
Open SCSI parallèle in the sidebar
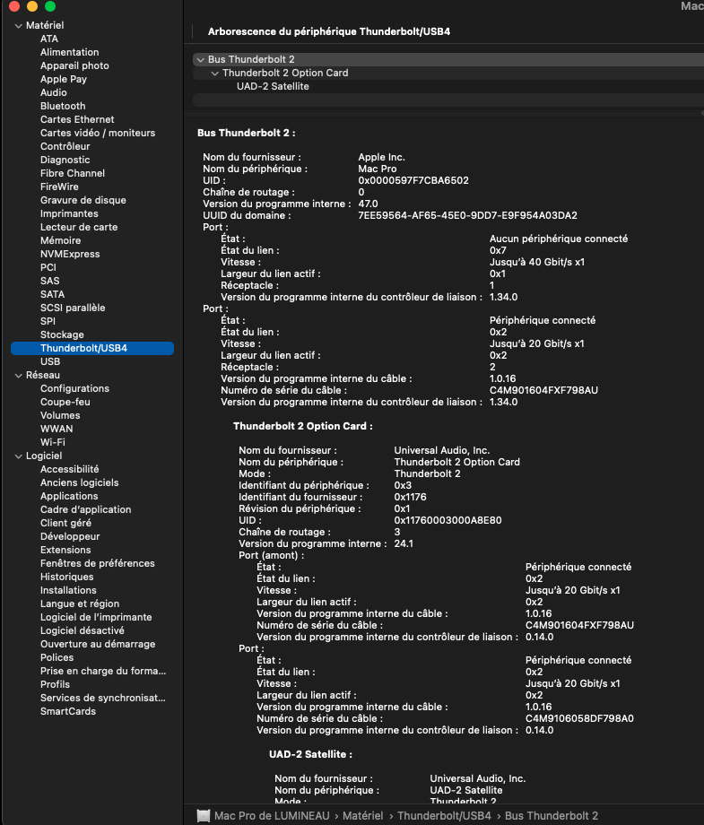click(73, 308)
